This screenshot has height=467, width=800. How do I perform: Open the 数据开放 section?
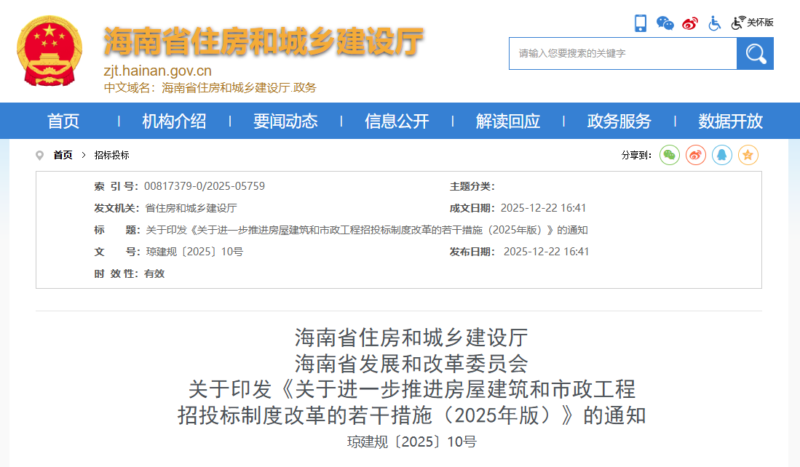[729, 121]
